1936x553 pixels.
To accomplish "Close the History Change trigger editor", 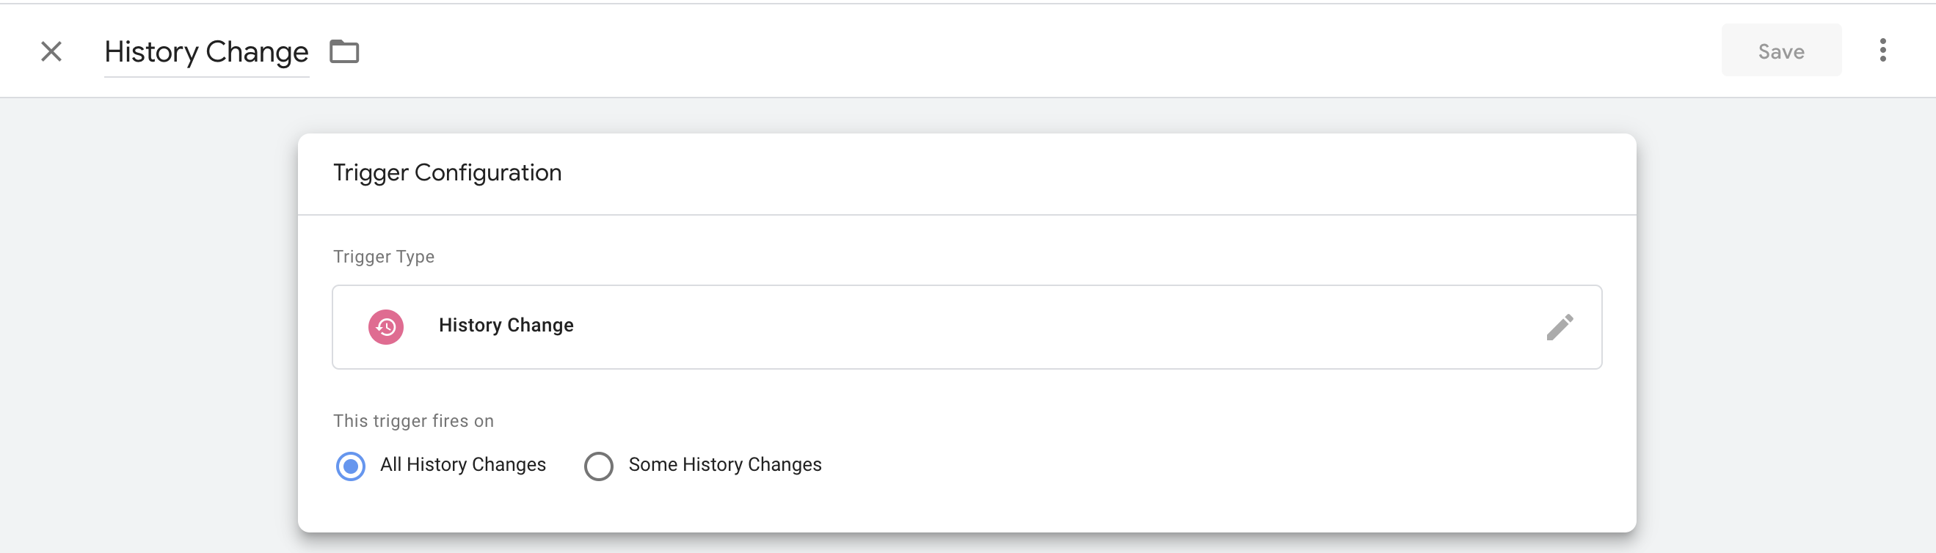I will point(51,52).
